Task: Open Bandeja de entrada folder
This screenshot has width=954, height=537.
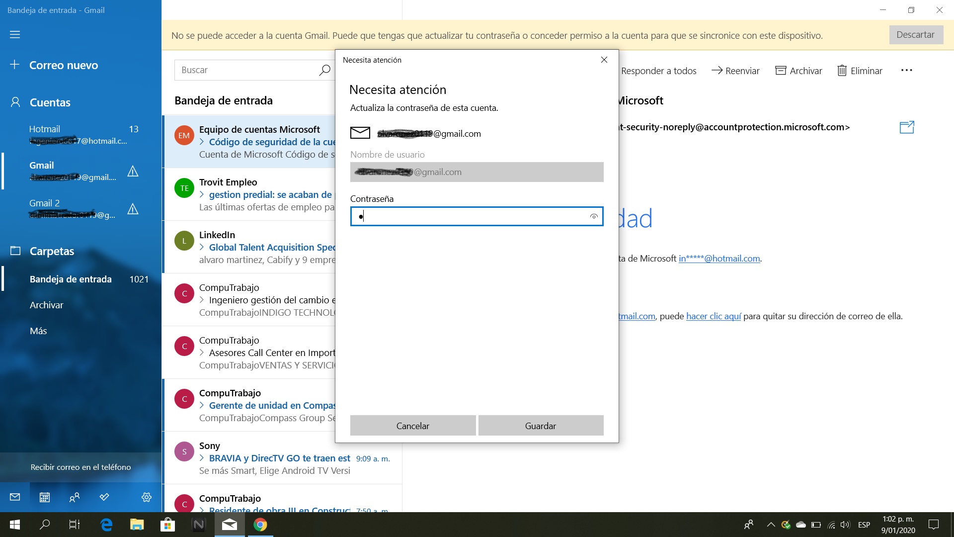Action: click(81, 279)
